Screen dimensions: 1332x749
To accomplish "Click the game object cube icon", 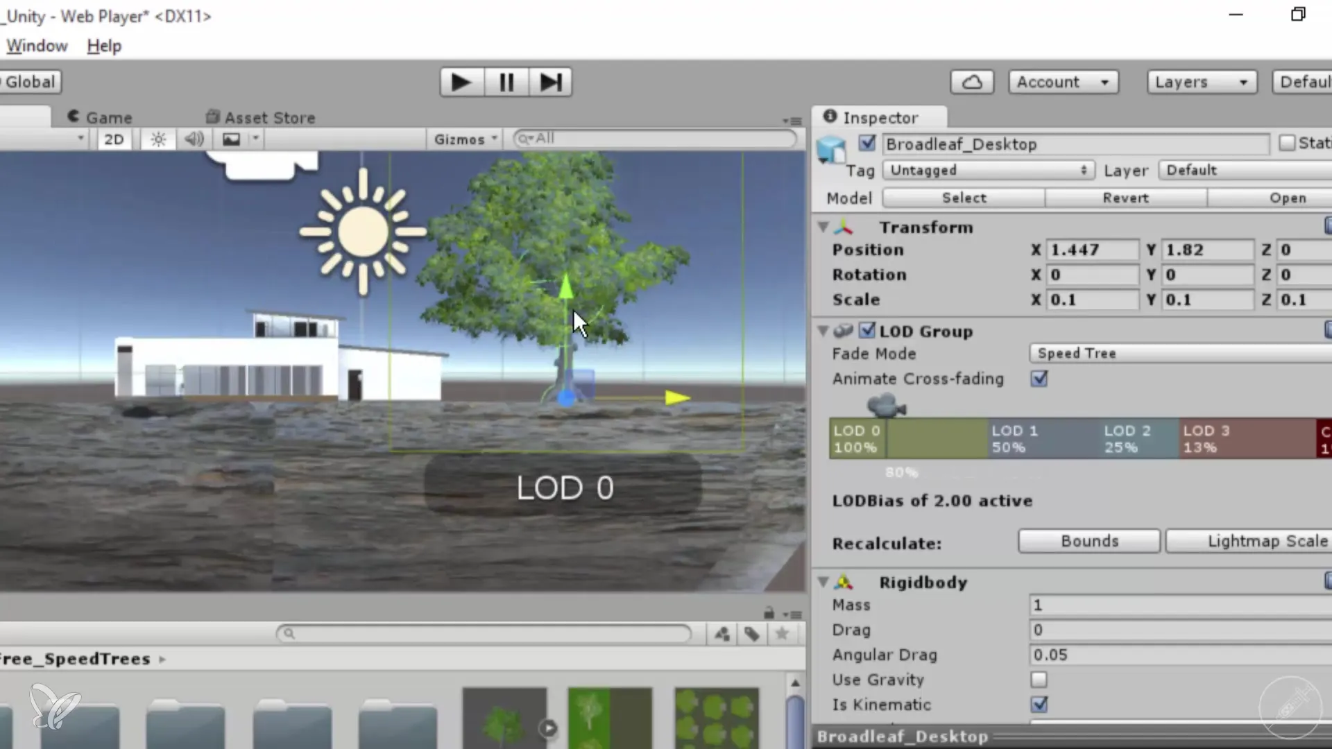I will pyautogui.click(x=831, y=149).
